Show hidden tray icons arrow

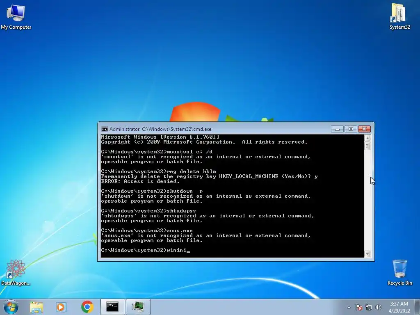349,307
